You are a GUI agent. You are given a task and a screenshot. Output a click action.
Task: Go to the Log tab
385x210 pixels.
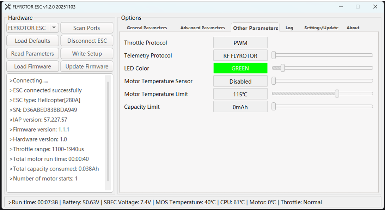point(289,28)
